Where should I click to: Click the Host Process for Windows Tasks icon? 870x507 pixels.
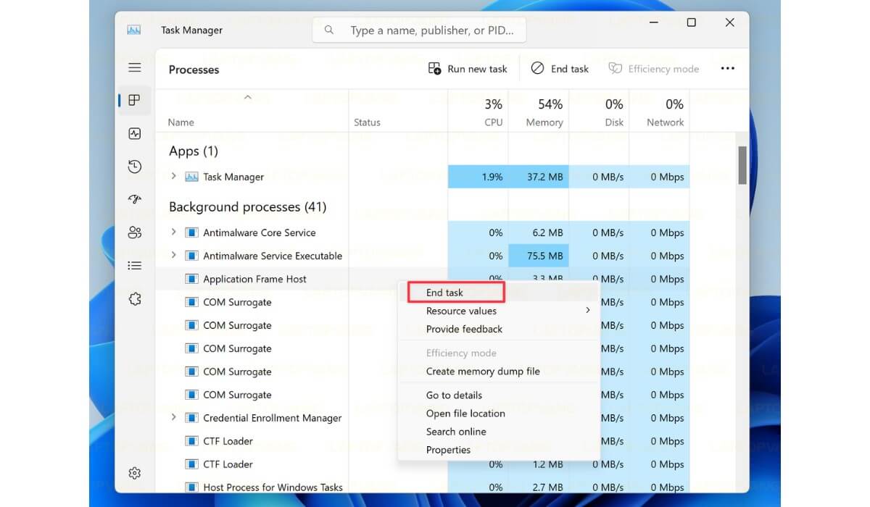191,487
